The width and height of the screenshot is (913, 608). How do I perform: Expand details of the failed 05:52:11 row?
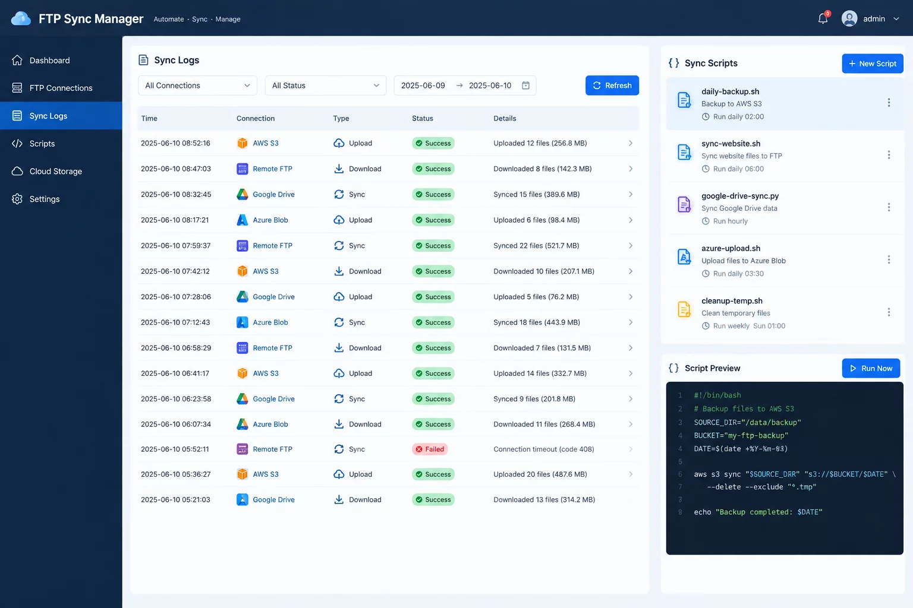click(x=631, y=449)
